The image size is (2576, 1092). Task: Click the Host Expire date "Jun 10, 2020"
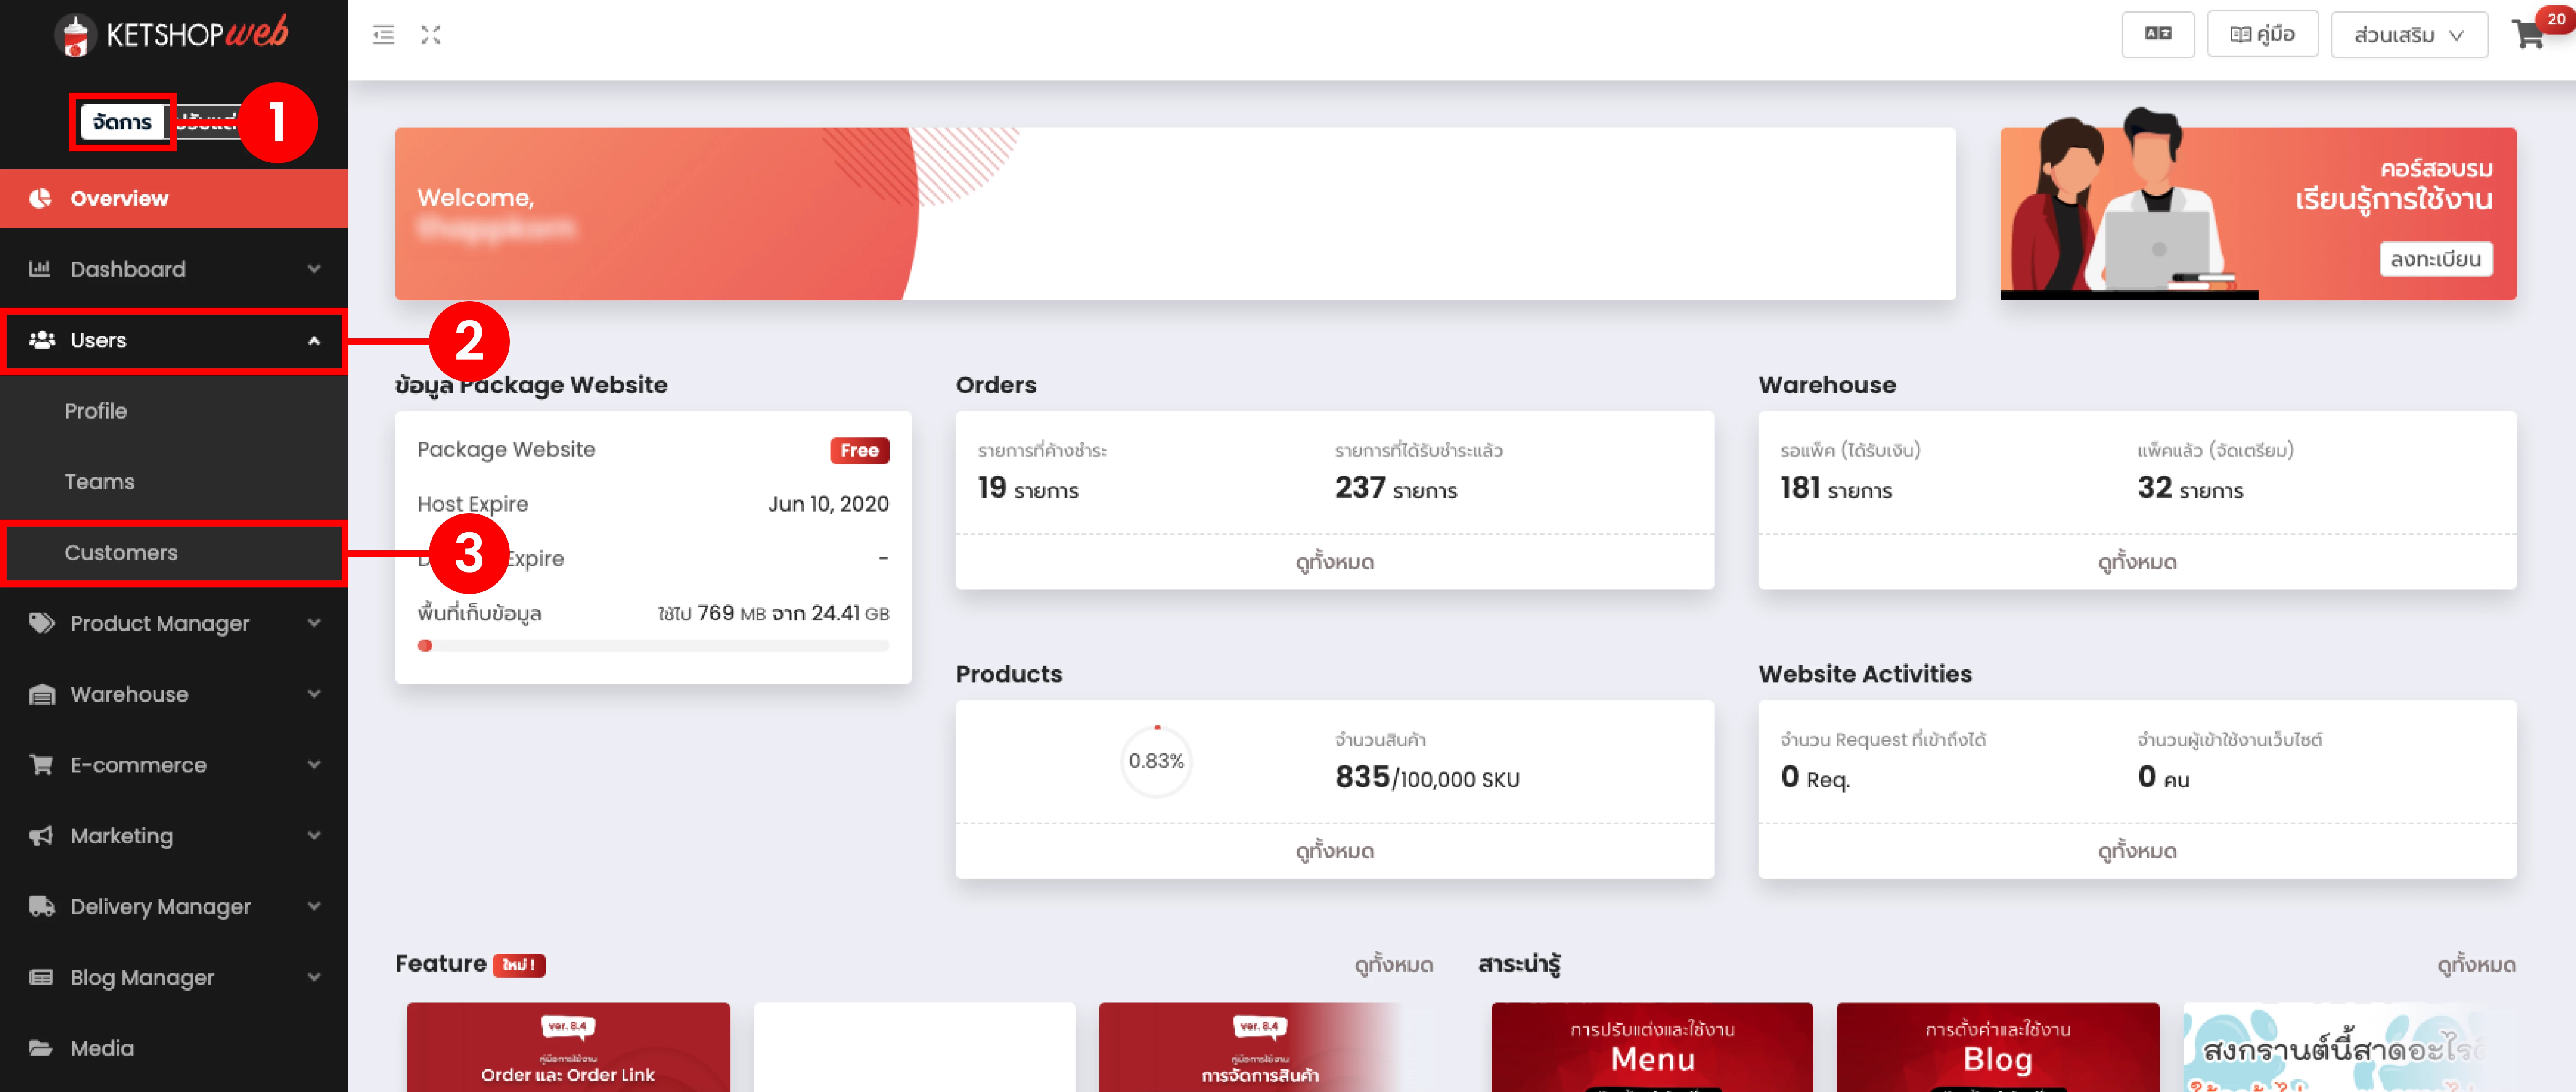828,504
